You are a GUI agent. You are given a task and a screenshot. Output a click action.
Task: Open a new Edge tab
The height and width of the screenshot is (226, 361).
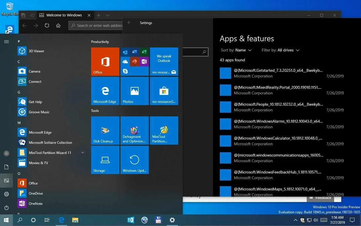pyautogui.click(x=98, y=15)
